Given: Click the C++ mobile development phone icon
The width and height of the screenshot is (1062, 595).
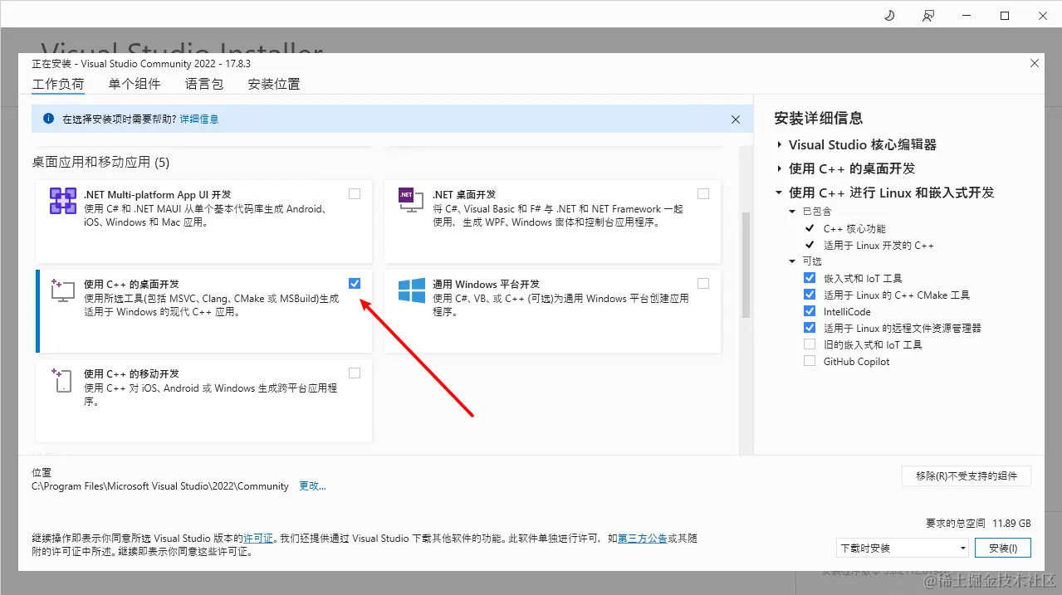Looking at the screenshot, I should point(63,380).
